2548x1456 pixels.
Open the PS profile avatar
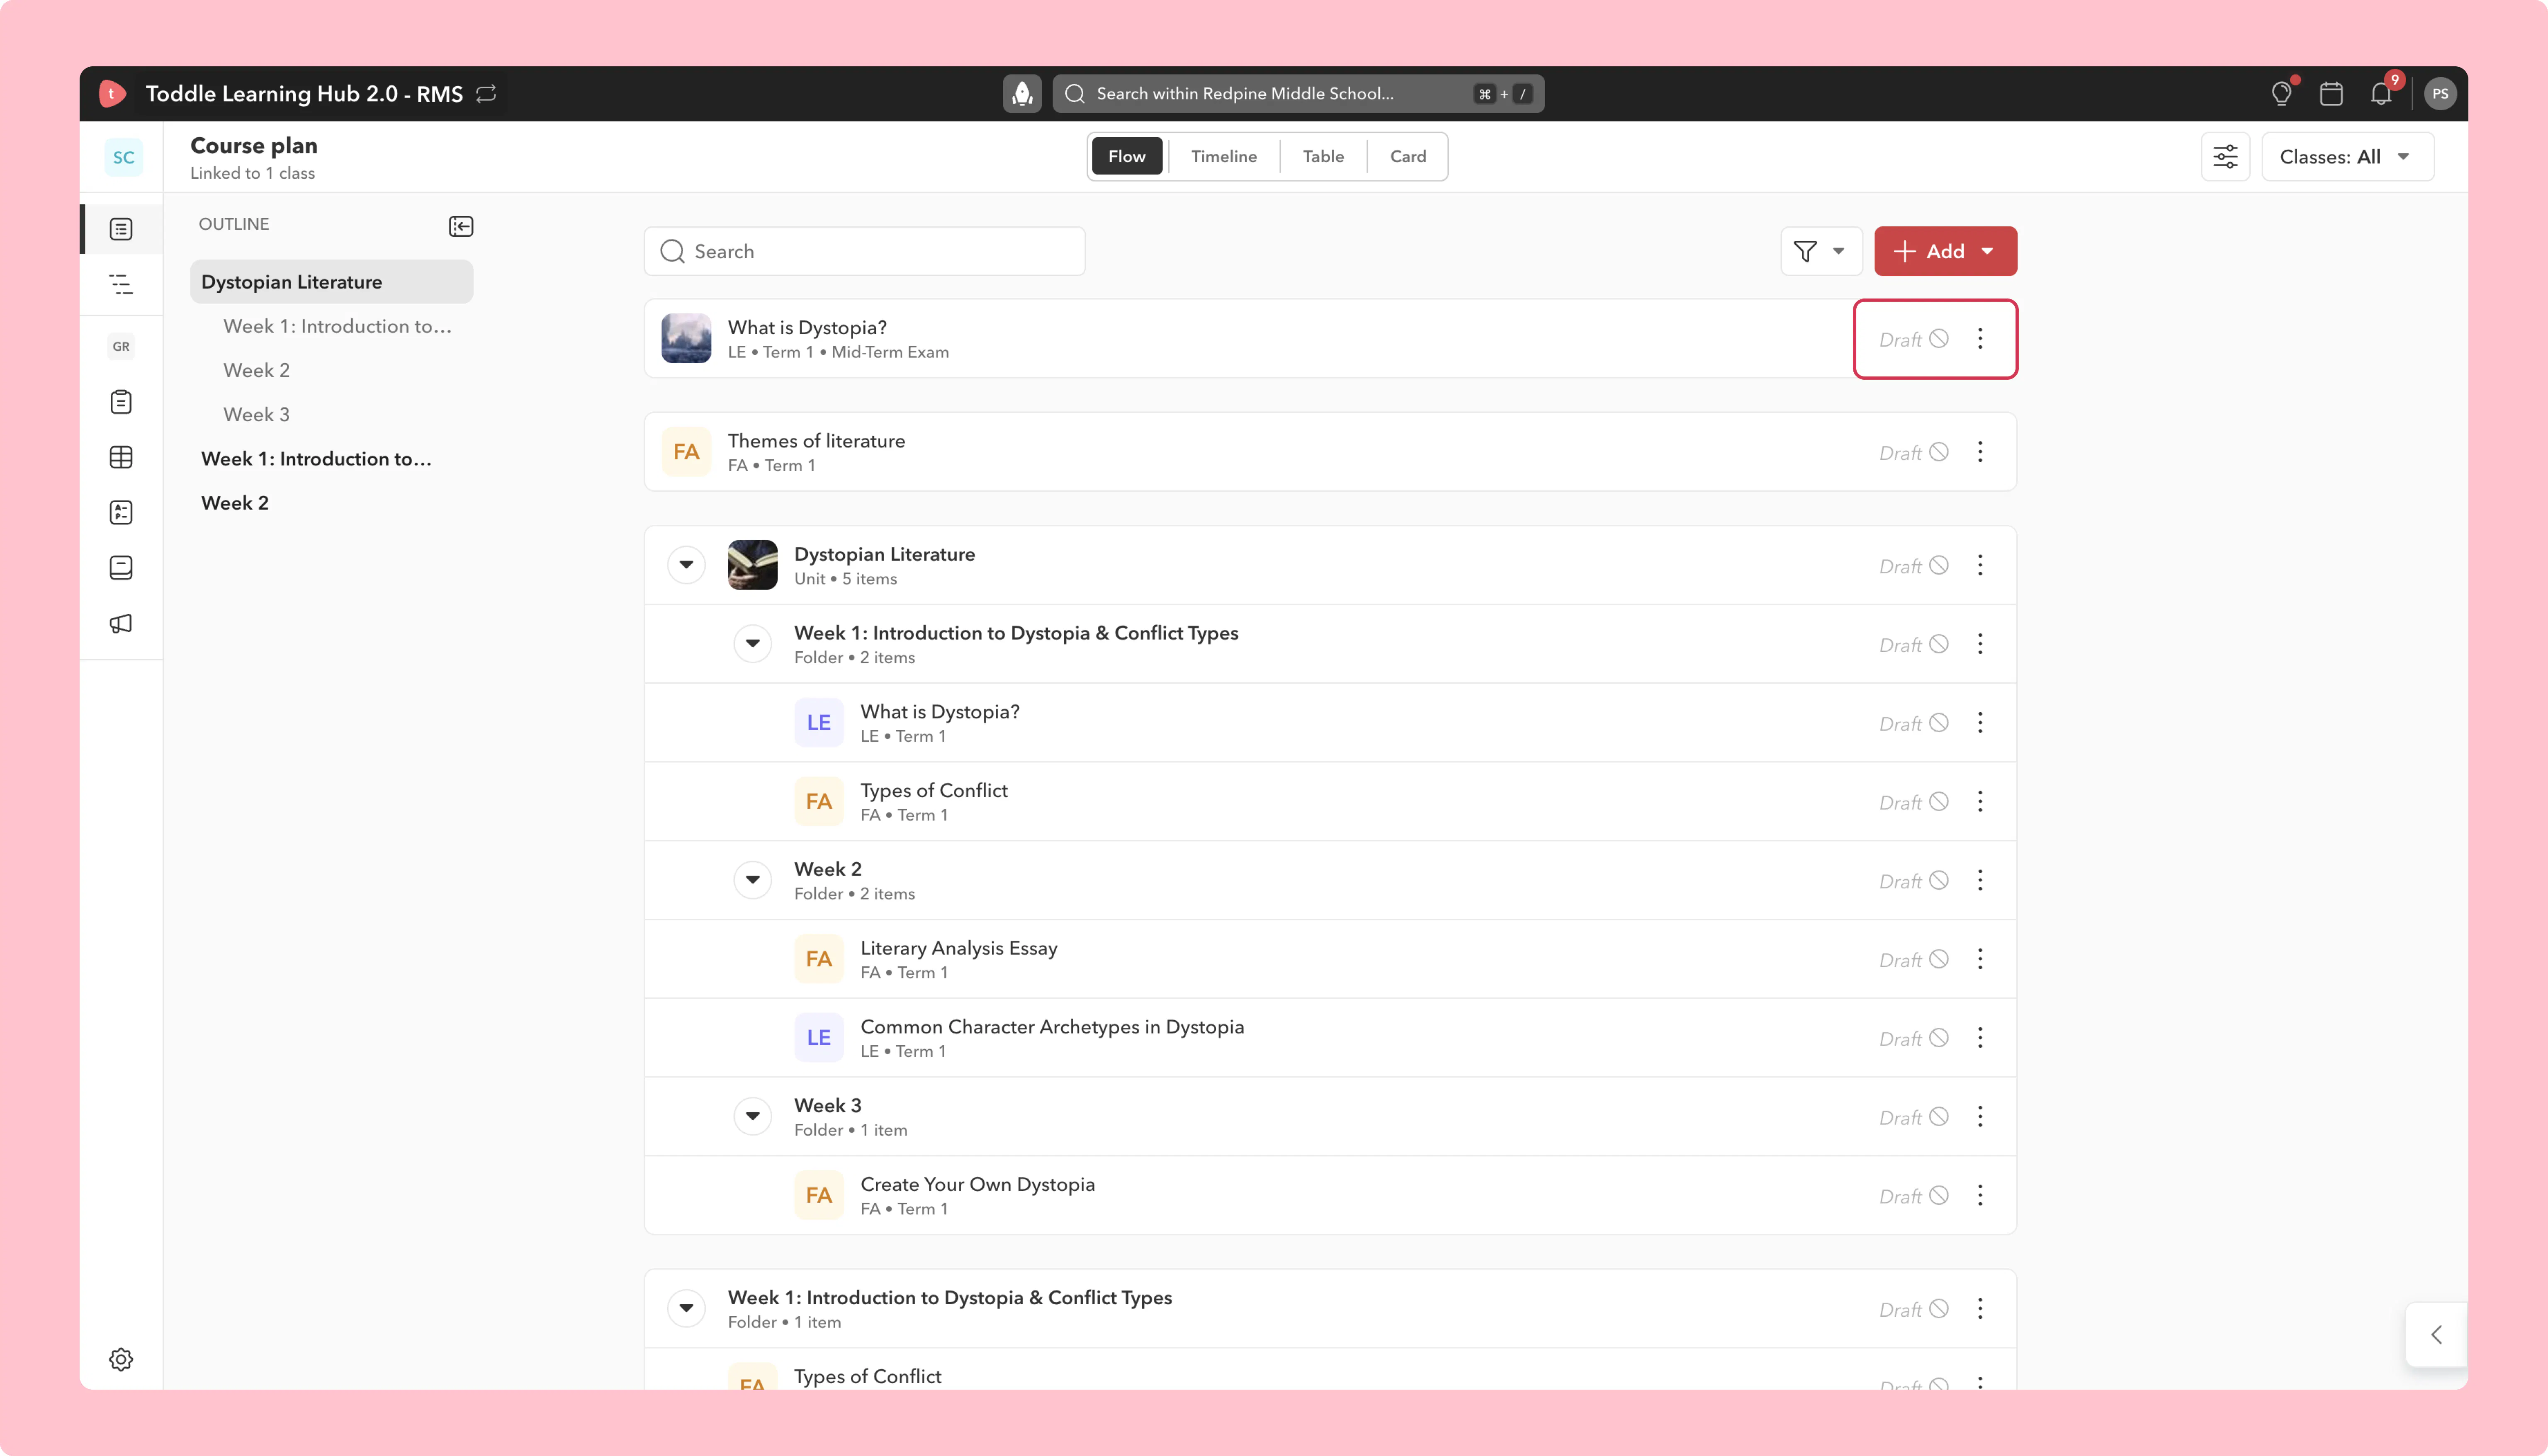click(2440, 94)
